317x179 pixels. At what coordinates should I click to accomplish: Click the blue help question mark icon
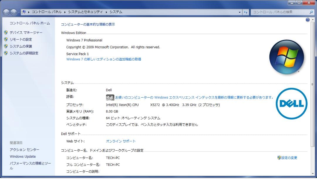pos(308,20)
